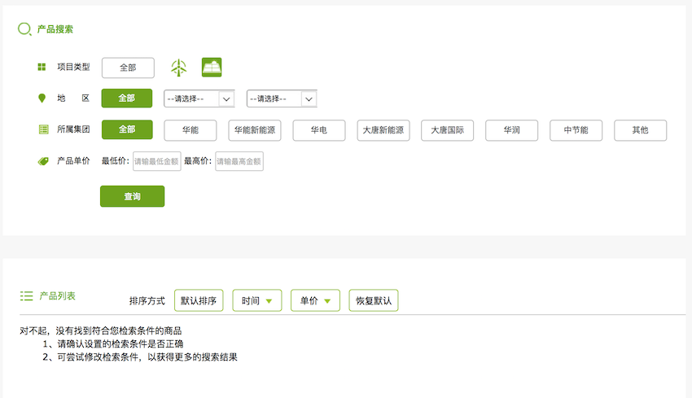This screenshot has width=692, height=398.
Task: Filter by 大唐国际 group
Action: tap(448, 130)
